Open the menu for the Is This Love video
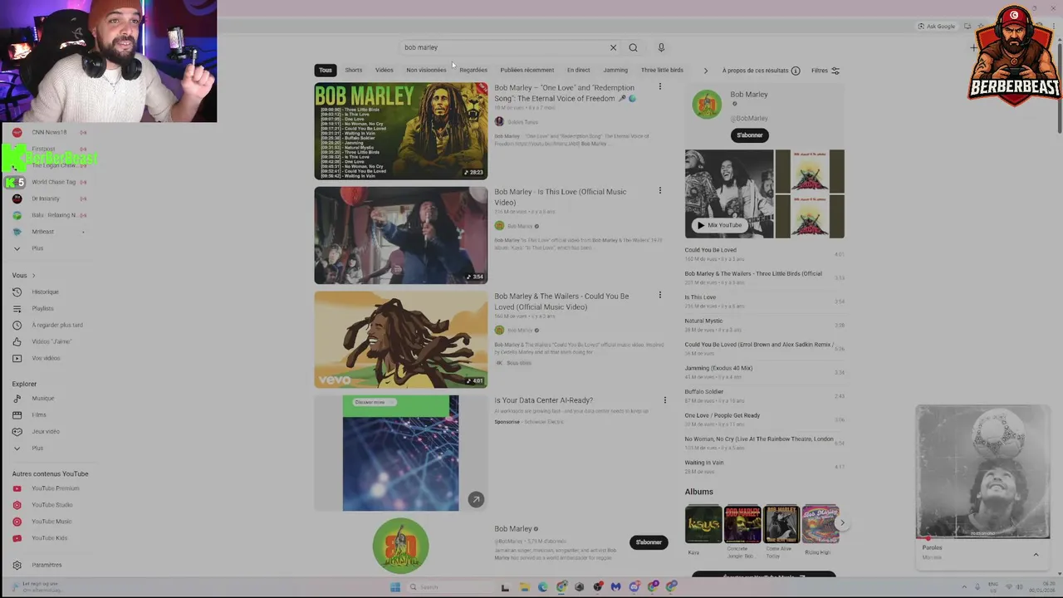Viewport: 1063px width, 598px height. [x=660, y=191]
